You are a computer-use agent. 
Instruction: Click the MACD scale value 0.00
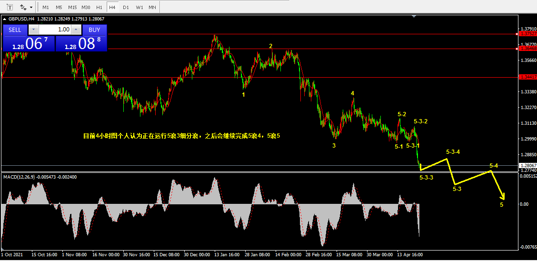524,204
